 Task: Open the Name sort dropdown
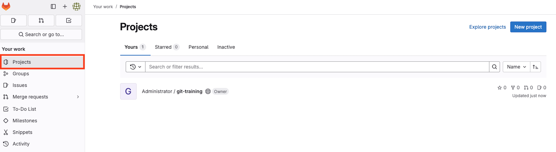coord(516,67)
